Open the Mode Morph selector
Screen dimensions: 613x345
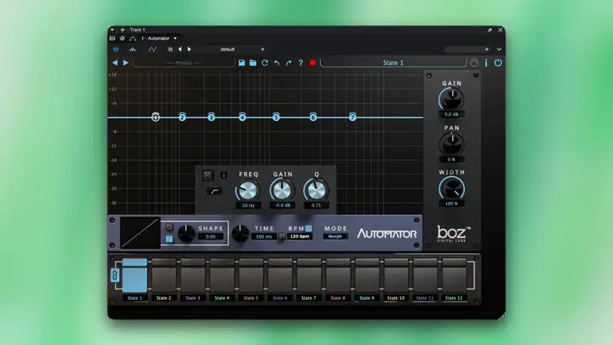tap(335, 236)
